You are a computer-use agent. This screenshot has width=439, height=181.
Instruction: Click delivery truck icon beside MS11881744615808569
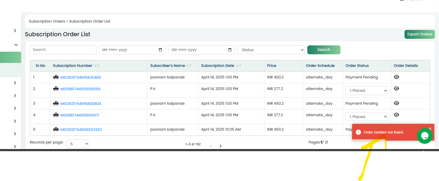point(56,89)
